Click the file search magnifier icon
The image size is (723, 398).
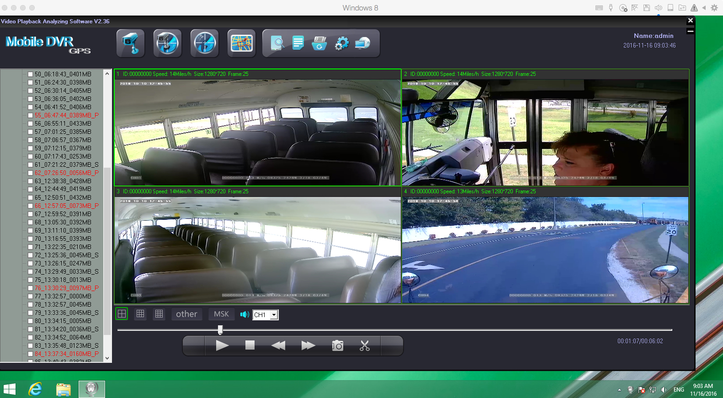[277, 43]
